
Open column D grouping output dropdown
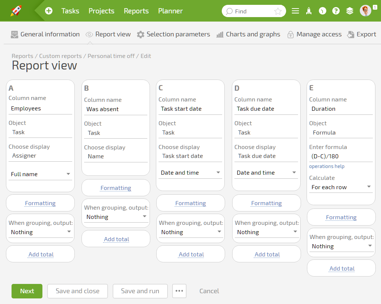point(266,232)
